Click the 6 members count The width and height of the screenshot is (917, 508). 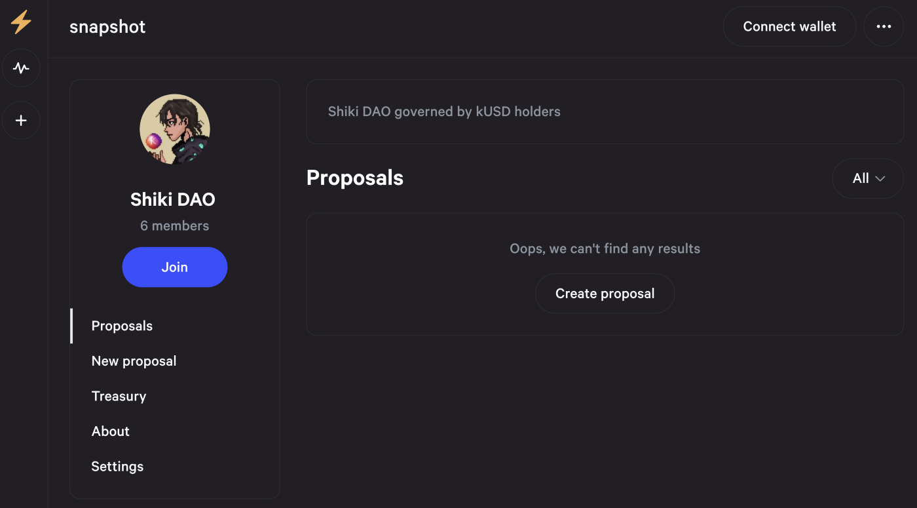click(x=175, y=225)
